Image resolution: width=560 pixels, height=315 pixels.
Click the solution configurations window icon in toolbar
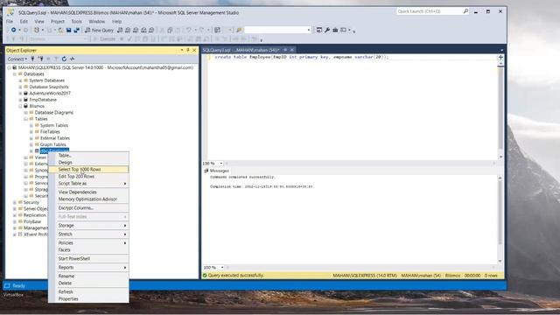point(217,31)
